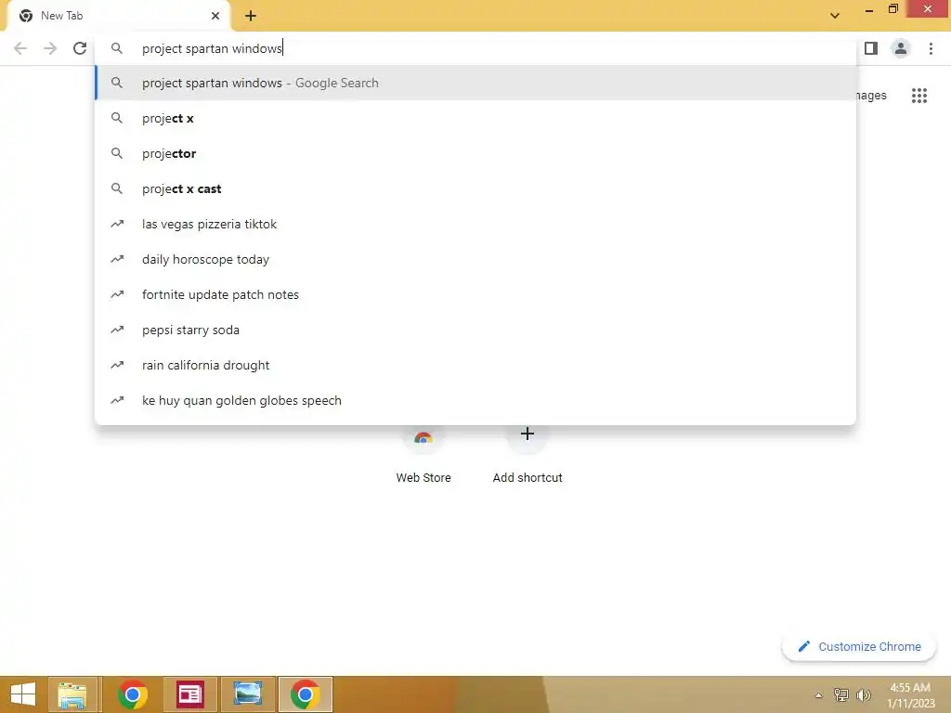
Task: Click the address bar input field
Action: point(475,48)
